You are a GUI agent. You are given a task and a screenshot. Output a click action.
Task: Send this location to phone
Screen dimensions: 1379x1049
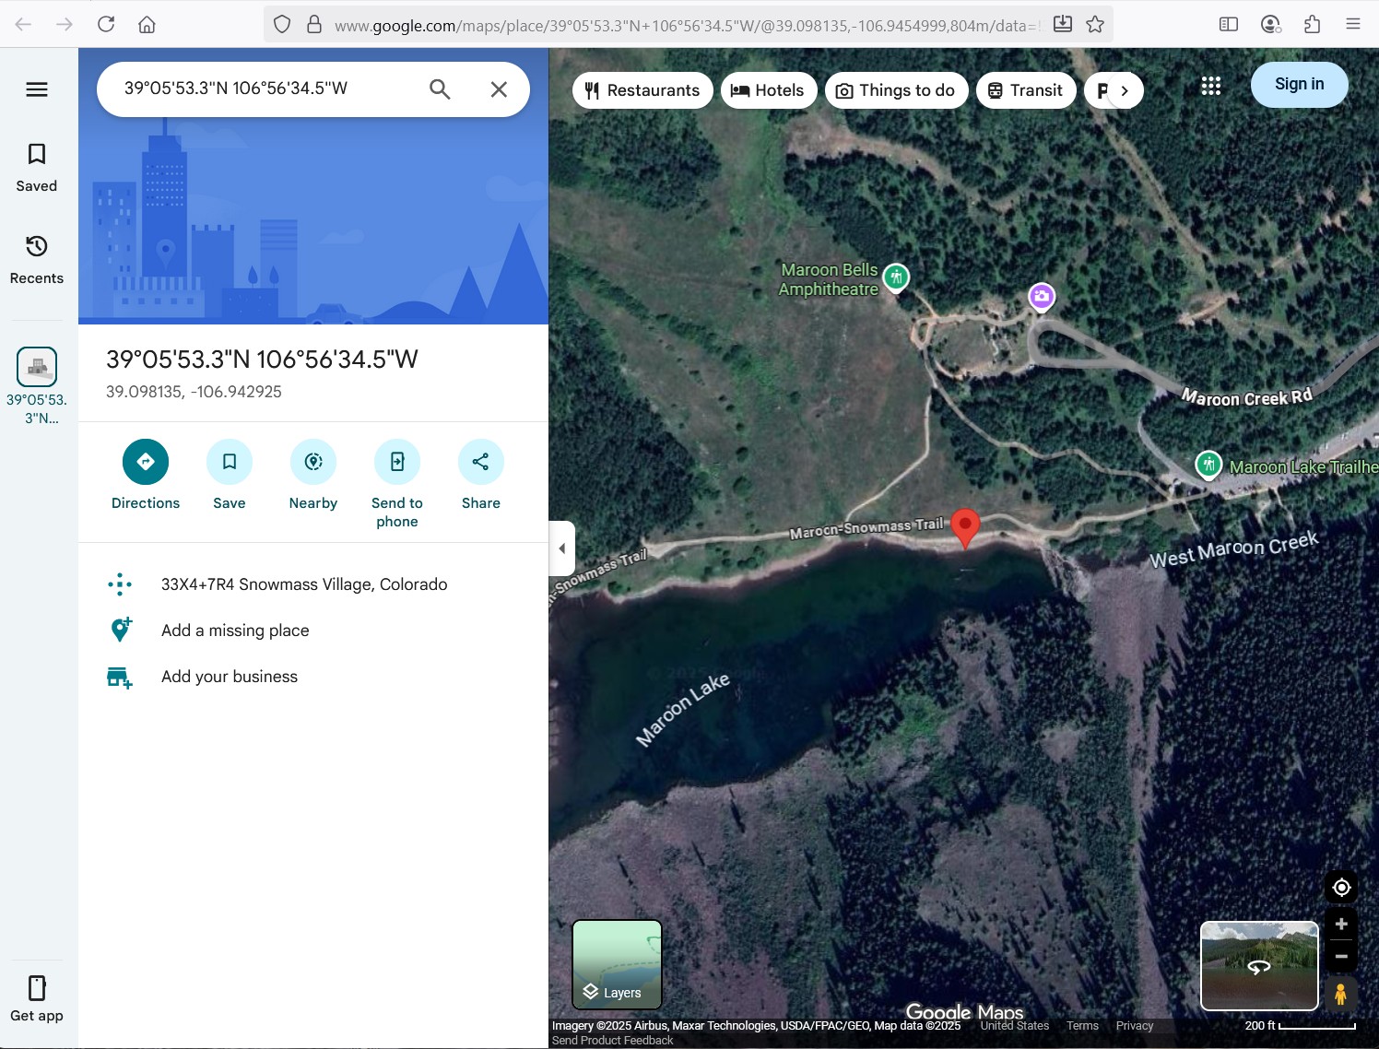[397, 484]
